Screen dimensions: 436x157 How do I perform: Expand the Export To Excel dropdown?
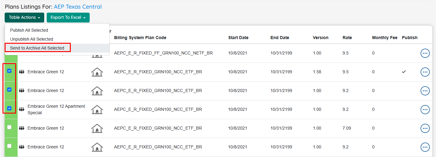pyautogui.click(x=68, y=18)
